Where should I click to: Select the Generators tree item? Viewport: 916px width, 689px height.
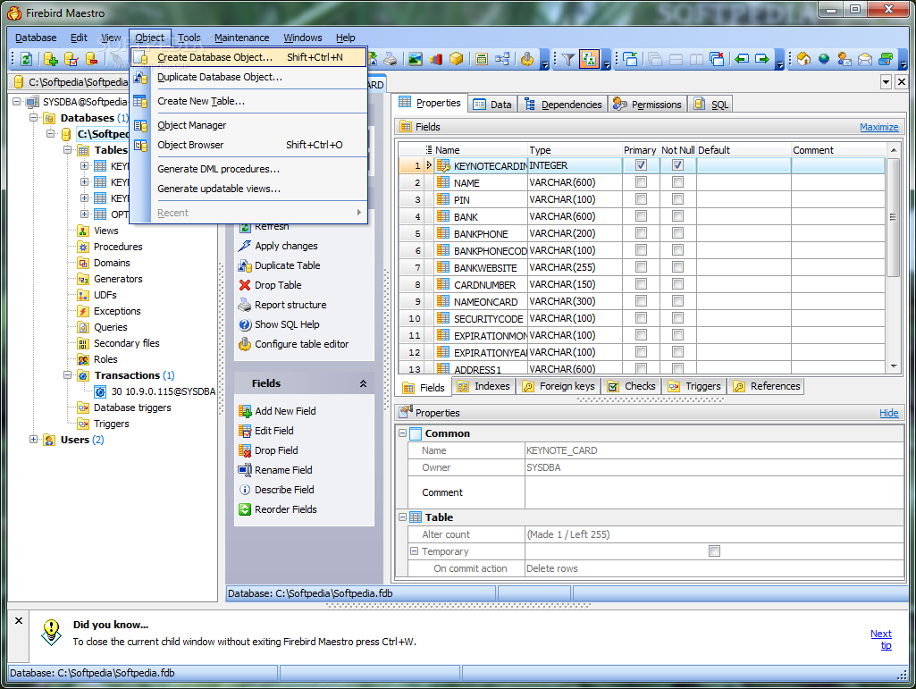[x=118, y=279]
